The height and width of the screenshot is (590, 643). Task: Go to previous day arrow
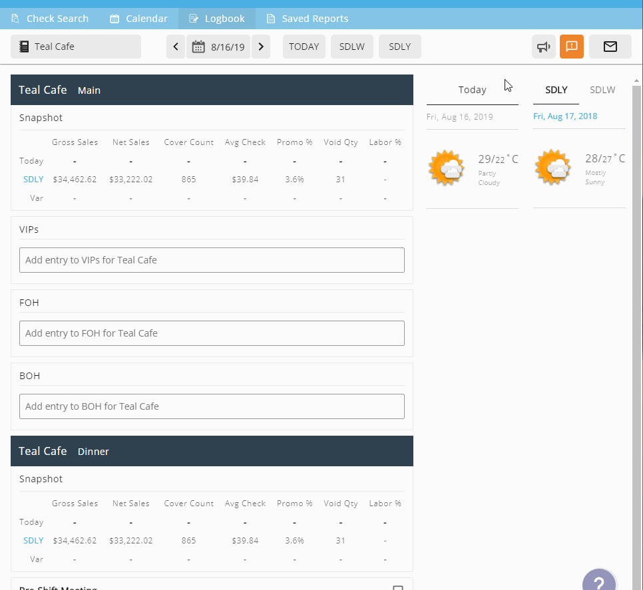click(x=176, y=47)
